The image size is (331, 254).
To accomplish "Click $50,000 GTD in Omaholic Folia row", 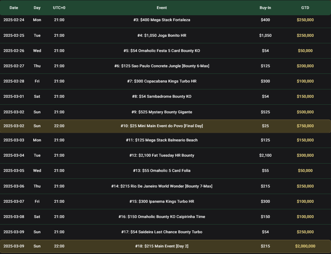I will pos(305,170).
